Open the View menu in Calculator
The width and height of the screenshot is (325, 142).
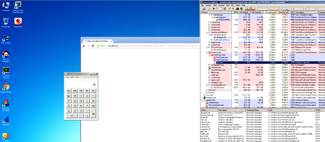[x=67, y=77]
